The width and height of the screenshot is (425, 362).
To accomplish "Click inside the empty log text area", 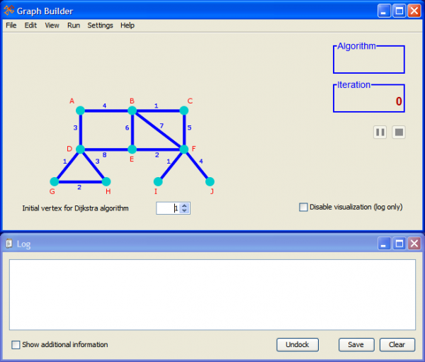I will (212, 295).
